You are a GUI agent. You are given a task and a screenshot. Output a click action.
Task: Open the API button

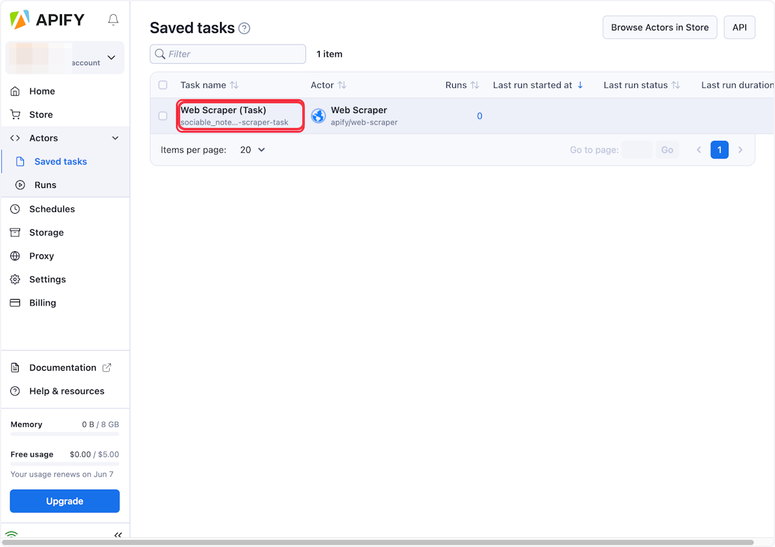[x=739, y=27]
